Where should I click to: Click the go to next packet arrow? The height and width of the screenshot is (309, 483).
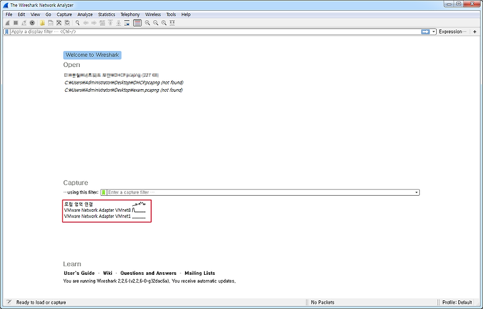click(94, 23)
